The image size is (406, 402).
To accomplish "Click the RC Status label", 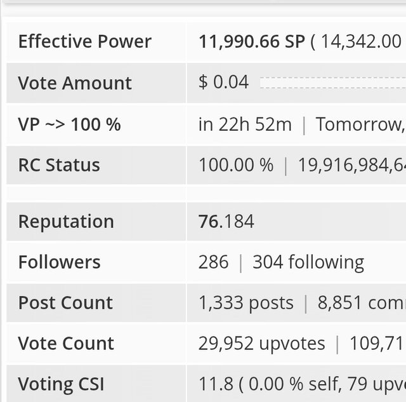I will click(x=59, y=165).
